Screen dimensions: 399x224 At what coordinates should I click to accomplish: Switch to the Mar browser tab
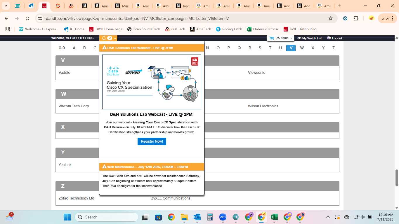tap(122, 6)
